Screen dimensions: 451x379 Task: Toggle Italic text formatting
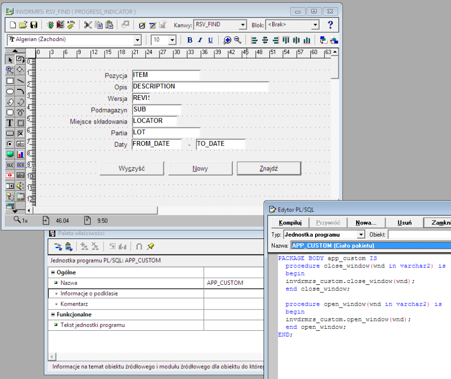[x=200, y=40]
